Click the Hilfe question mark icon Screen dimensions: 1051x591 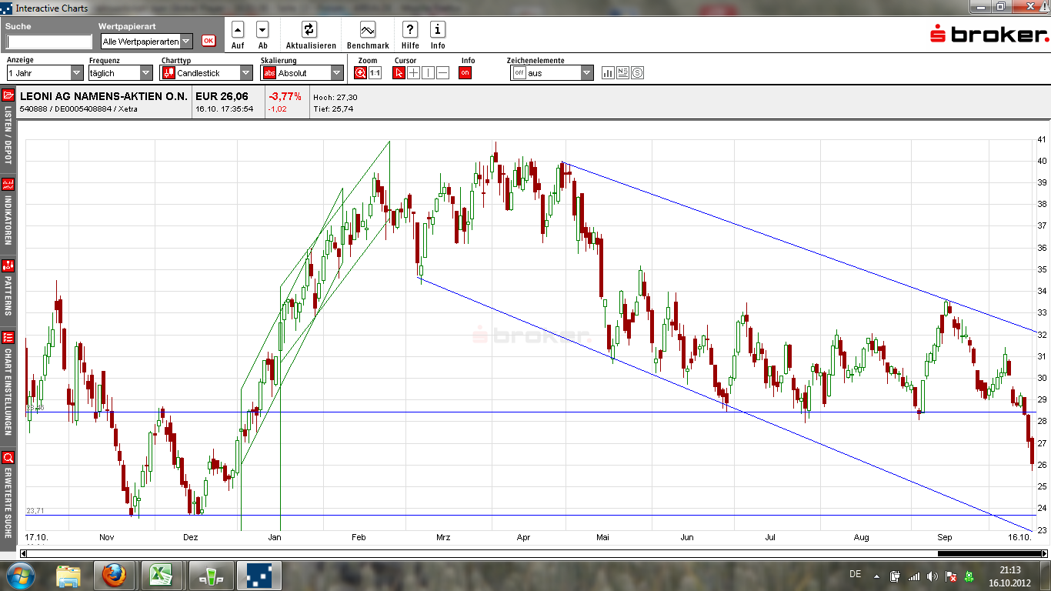pyautogui.click(x=410, y=30)
